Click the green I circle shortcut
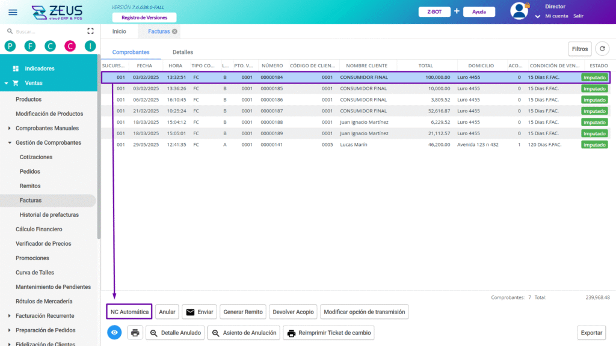Screen dimensions: 616x346 (x=90, y=46)
